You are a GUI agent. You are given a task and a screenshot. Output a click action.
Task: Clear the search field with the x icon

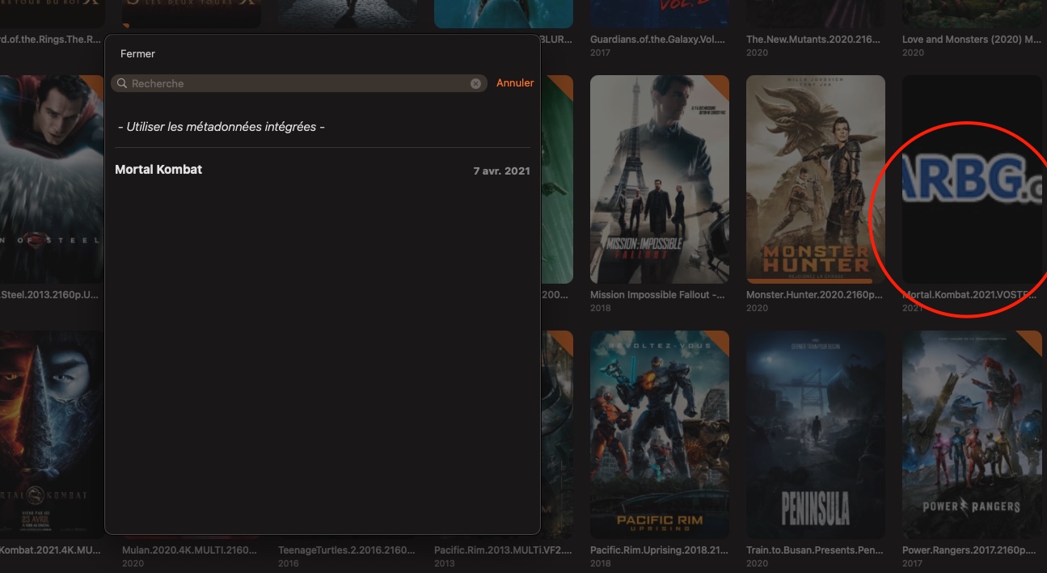(x=475, y=83)
